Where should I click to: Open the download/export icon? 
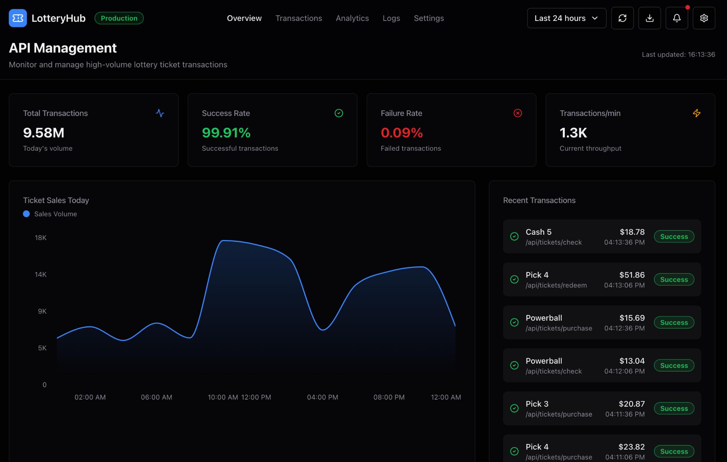(x=650, y=18)
